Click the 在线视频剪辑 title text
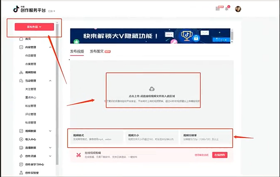This screenshot has height=177, width=280. pyautogui.click(x=93, y=153)
